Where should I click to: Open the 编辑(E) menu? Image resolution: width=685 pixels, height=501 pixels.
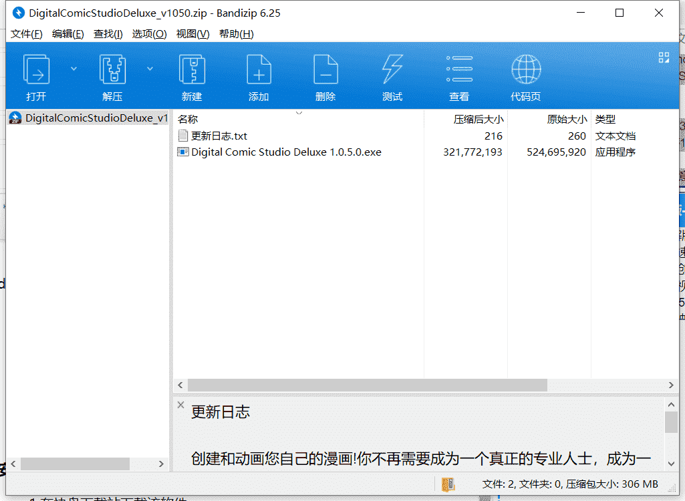[x=67, y=34]
